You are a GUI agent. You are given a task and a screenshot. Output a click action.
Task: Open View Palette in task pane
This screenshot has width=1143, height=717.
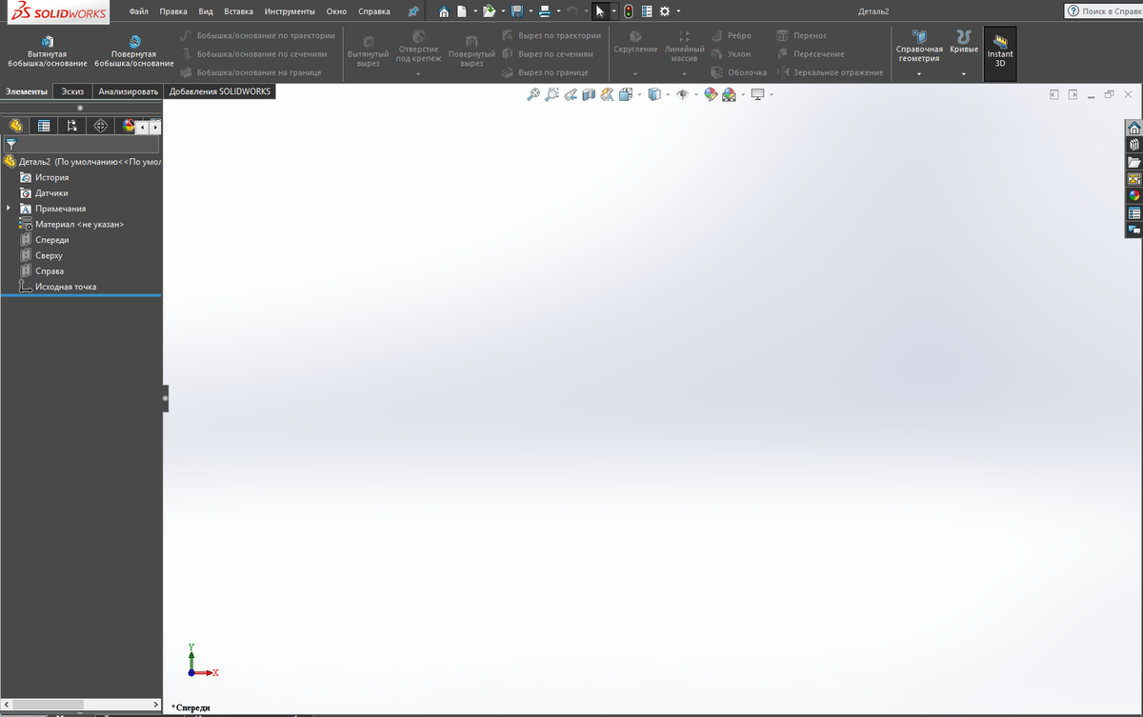click(x=1133, y=179)
